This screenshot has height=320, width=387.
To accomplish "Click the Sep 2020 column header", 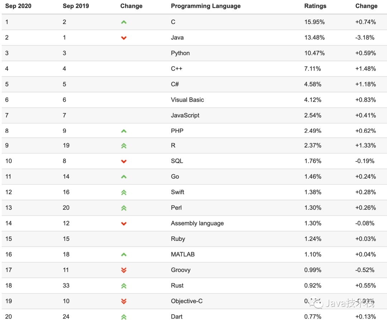I will (x=18, y=6).
